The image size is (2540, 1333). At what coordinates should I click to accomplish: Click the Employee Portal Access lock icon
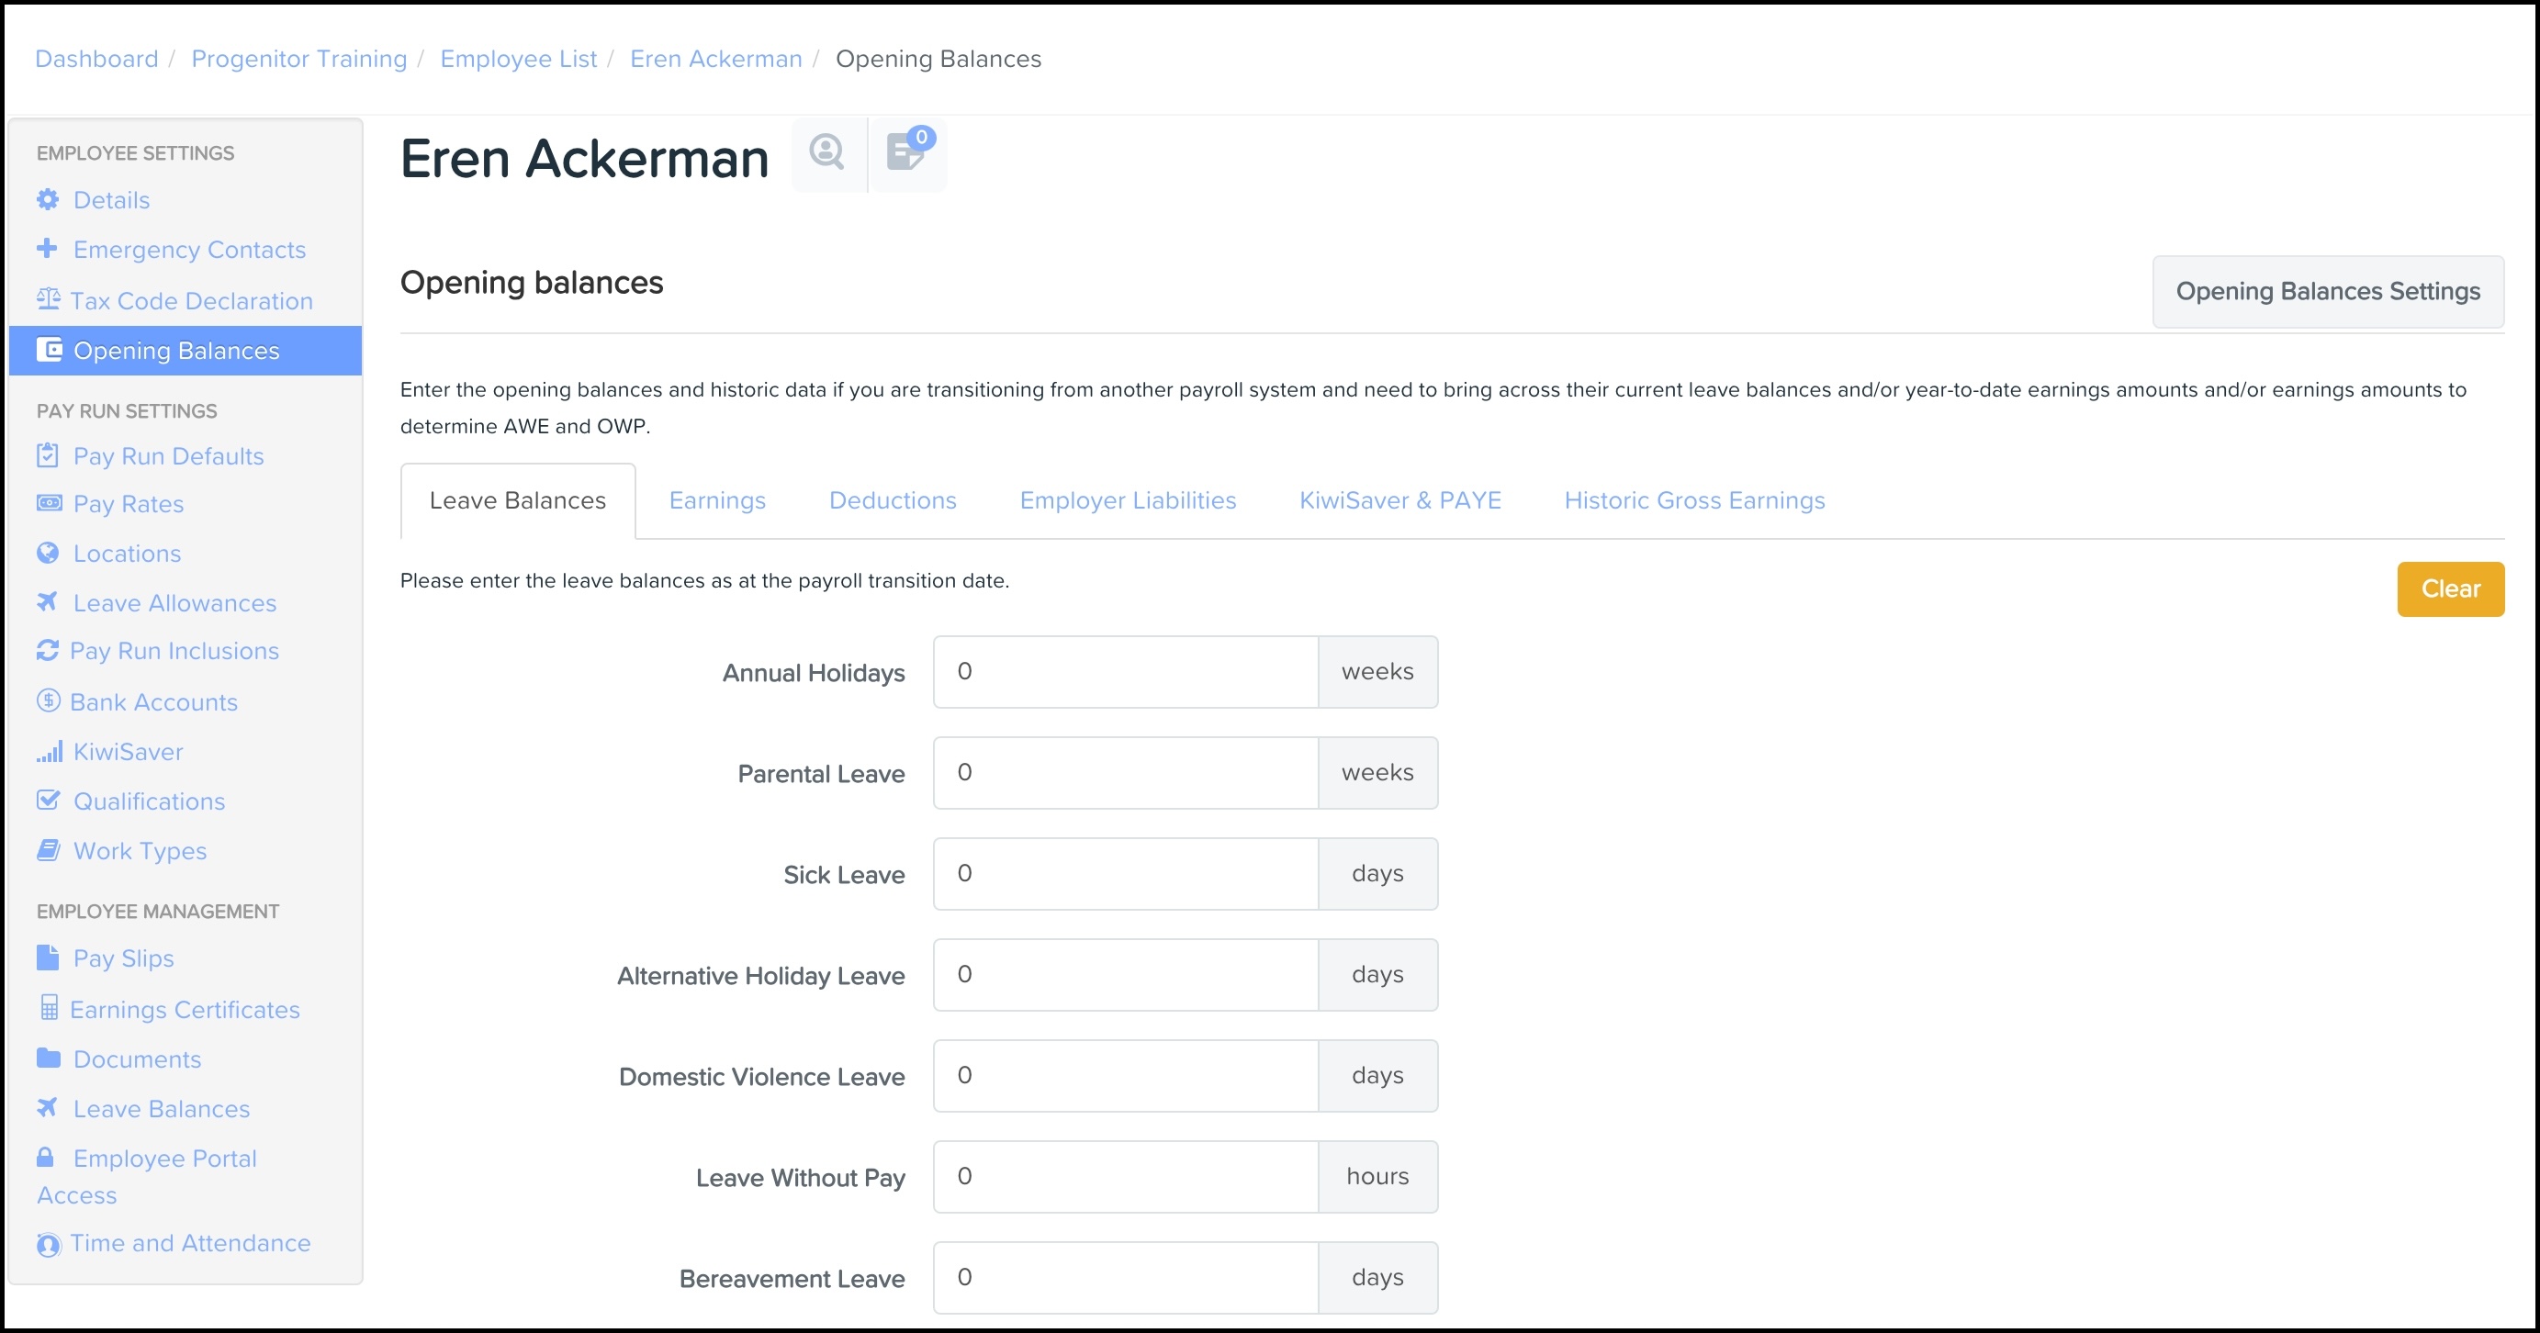[45, 1158]
